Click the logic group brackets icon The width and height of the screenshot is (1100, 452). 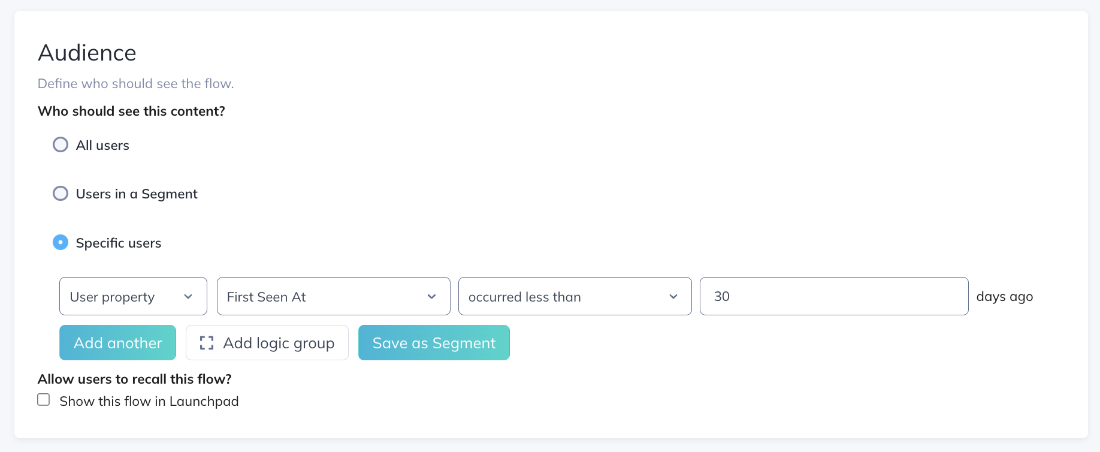click(x=207, y=343)
